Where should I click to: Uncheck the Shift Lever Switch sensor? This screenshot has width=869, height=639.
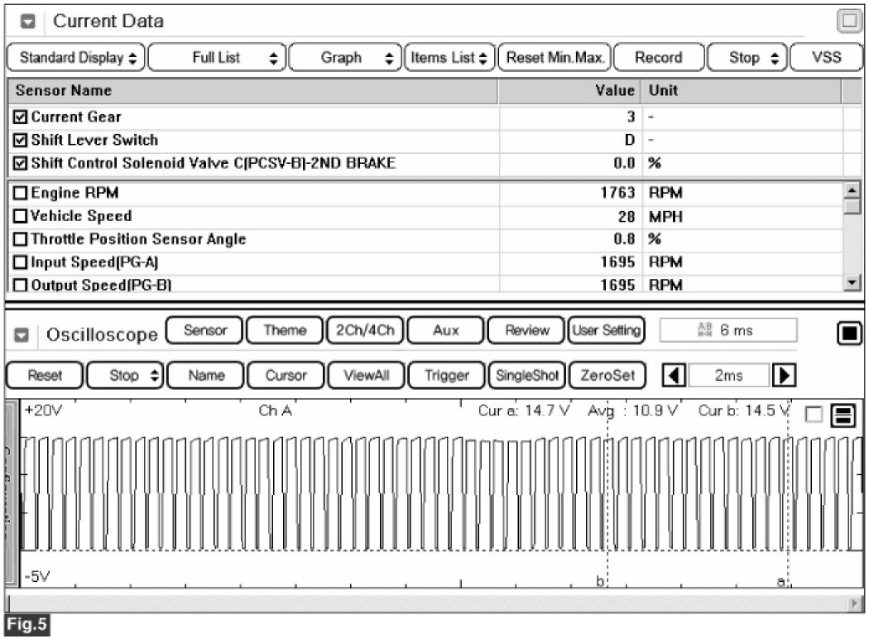(22, 140)
